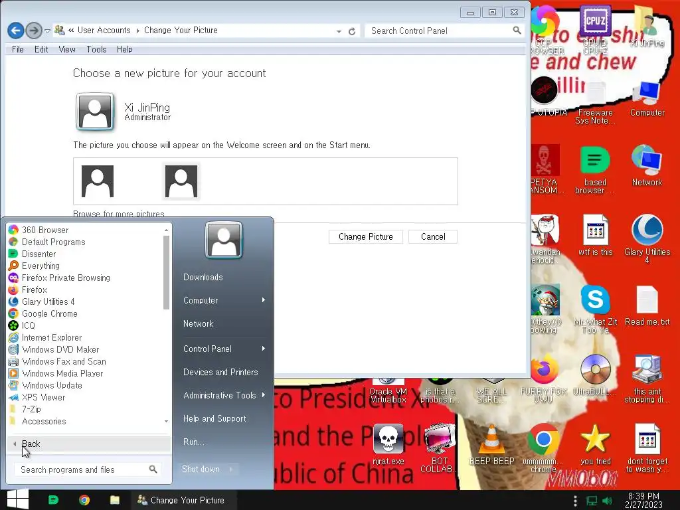Click the Cancel button
This screenshot has width=680, height=510.
click(x=433, y=237)
